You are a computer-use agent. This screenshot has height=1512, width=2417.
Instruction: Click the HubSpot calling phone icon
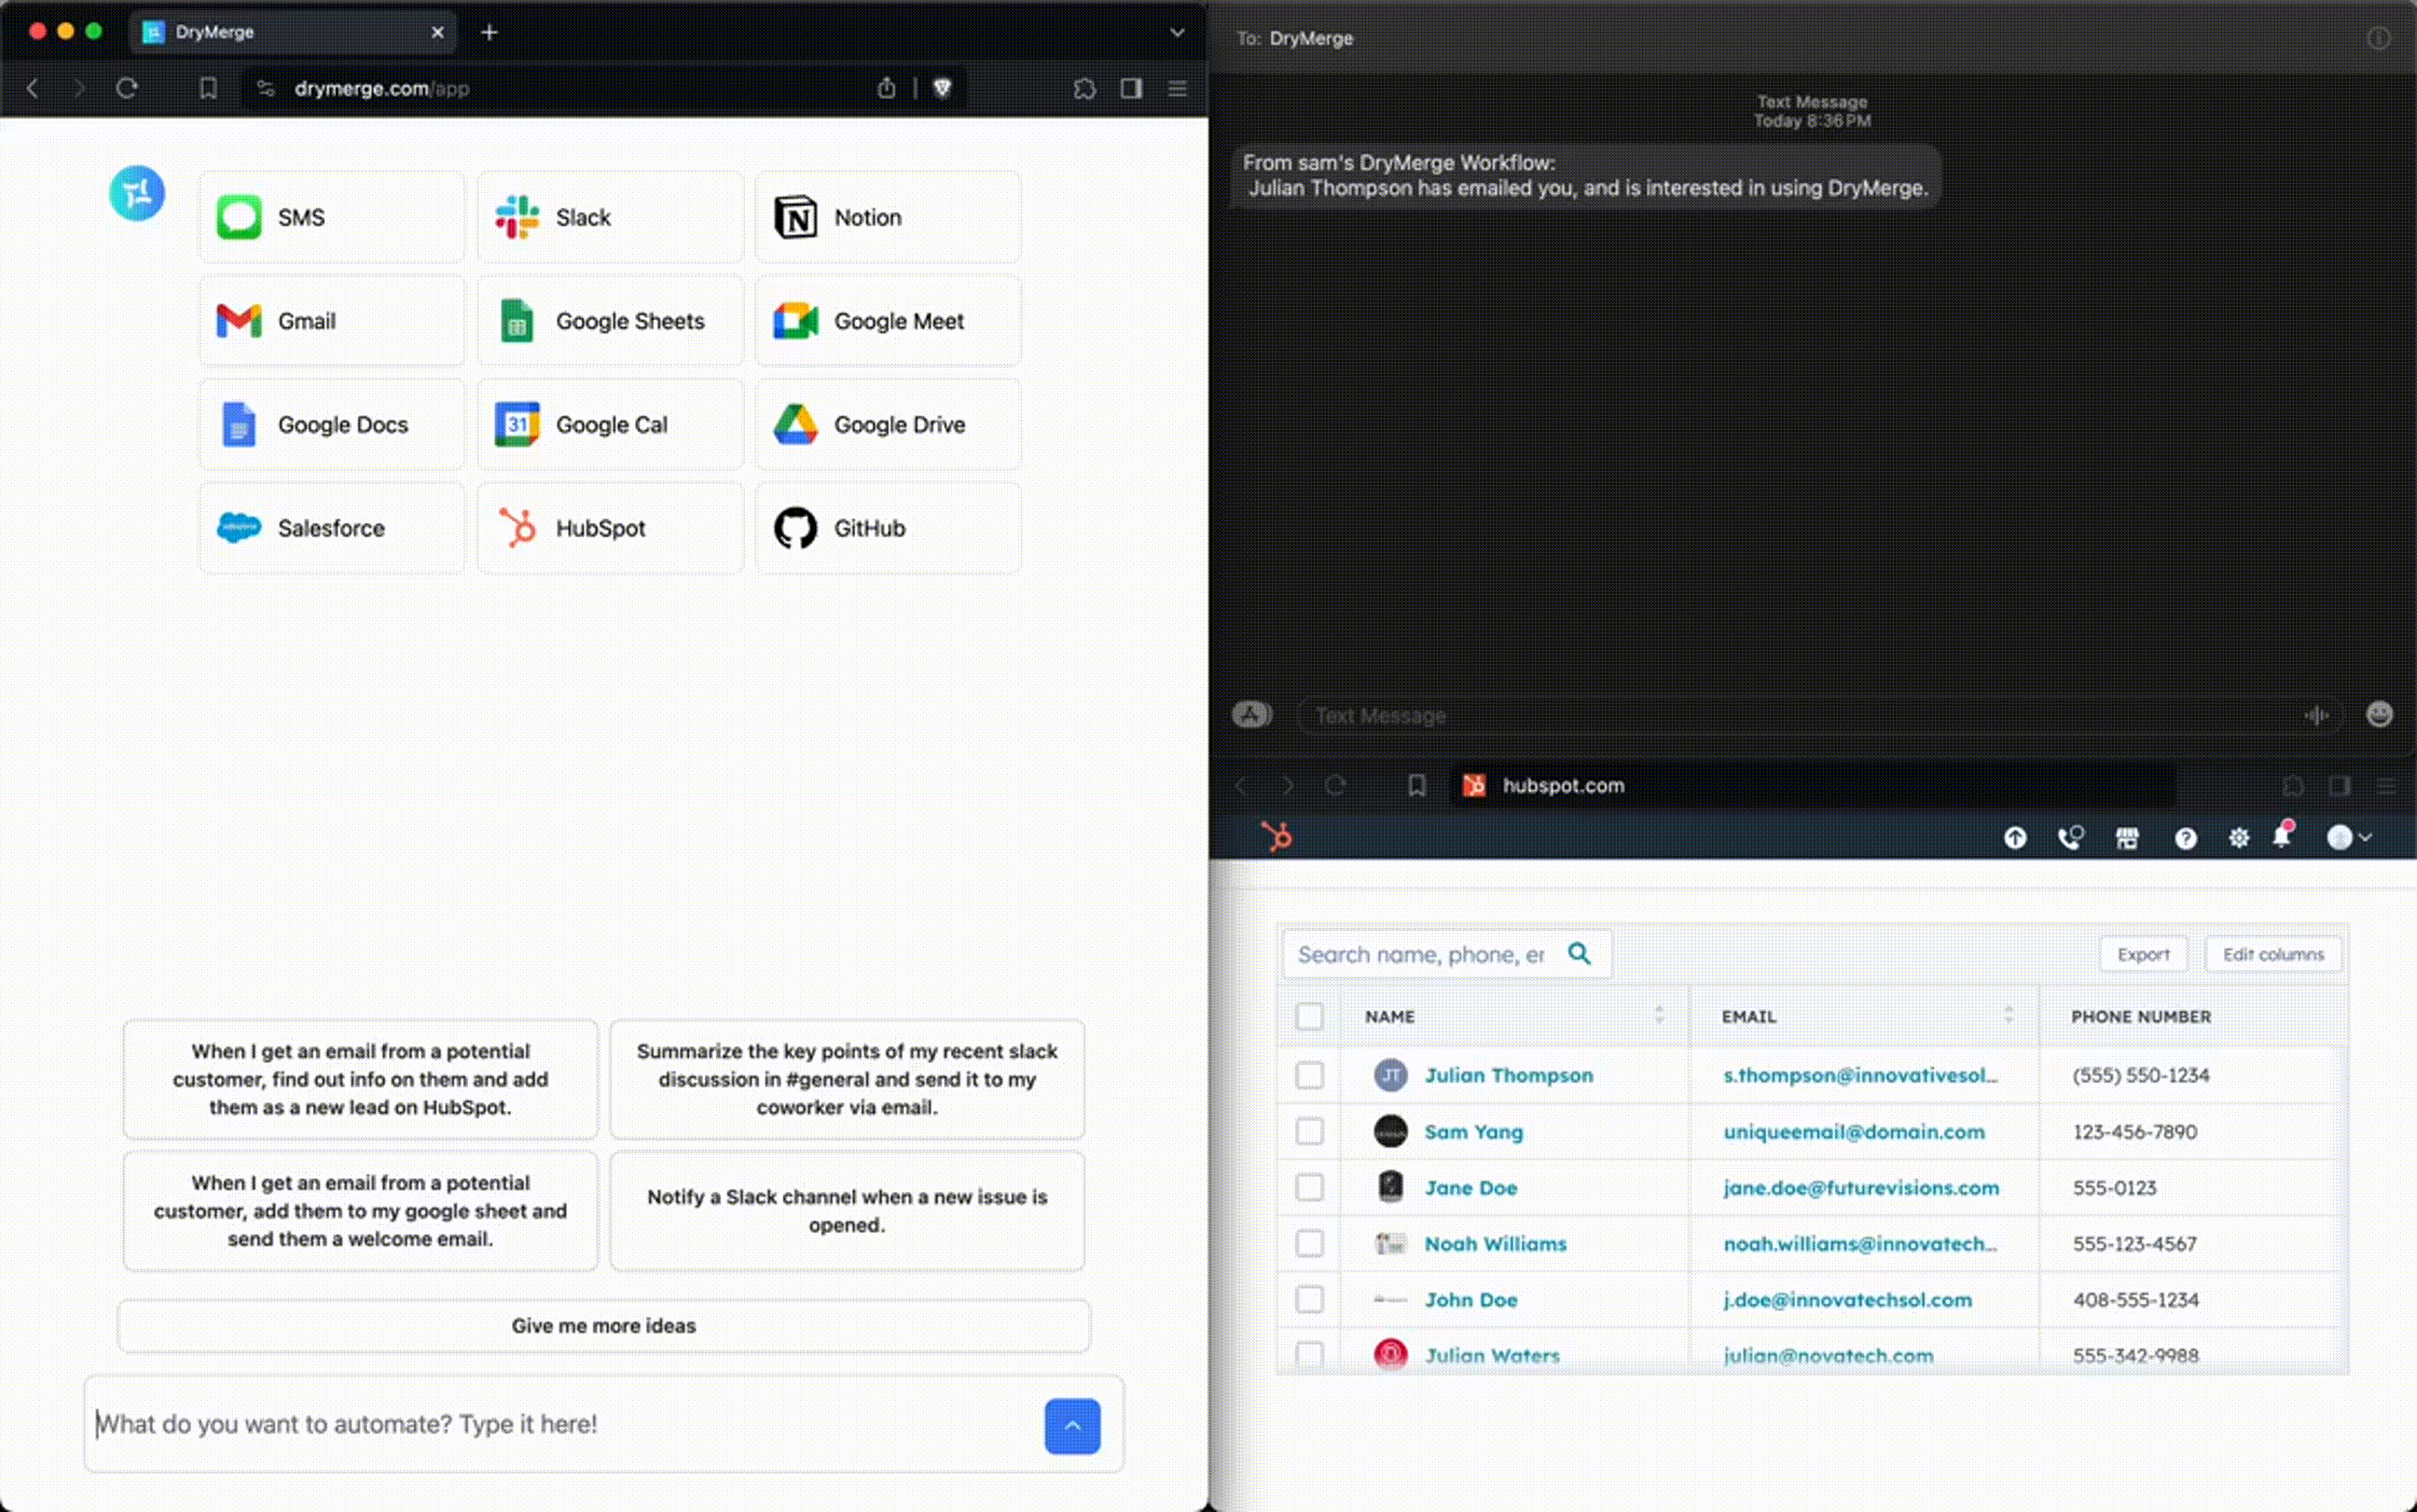[2070, 838]
